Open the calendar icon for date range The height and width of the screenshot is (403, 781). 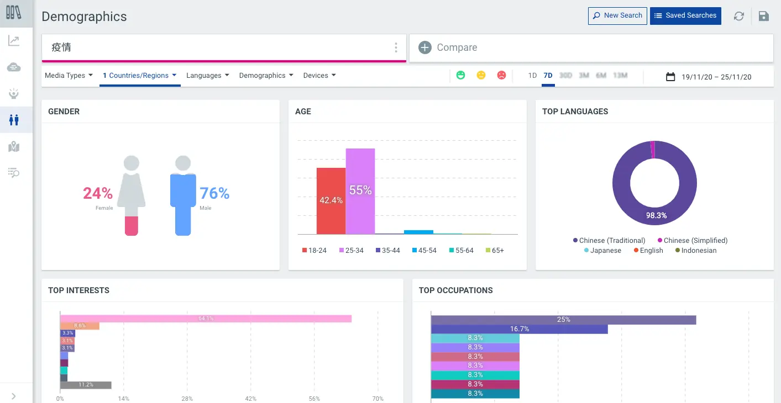(x=670, y=77)
